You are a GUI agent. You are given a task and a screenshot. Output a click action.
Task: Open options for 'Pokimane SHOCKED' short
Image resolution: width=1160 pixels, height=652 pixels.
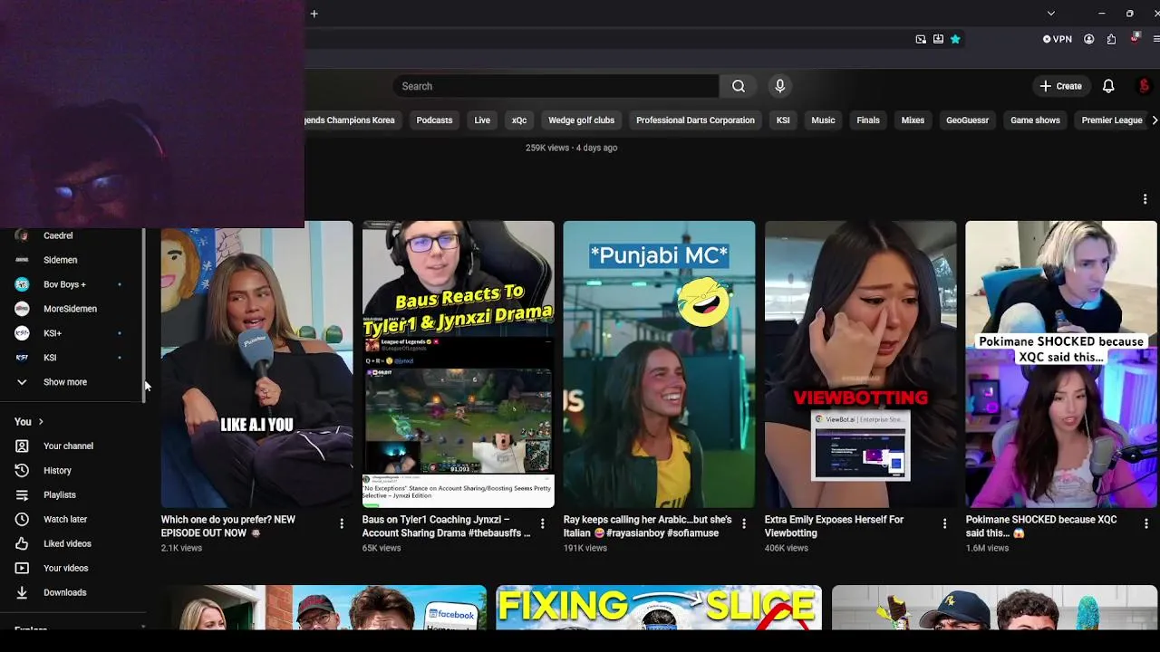pyautogui.click(x=1145, y=523)
